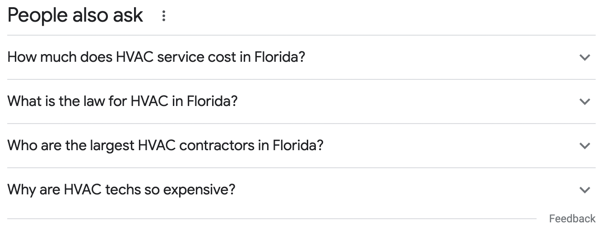
Task: Click the chevron for HVAC service cost question
Action: coord(585,57)
